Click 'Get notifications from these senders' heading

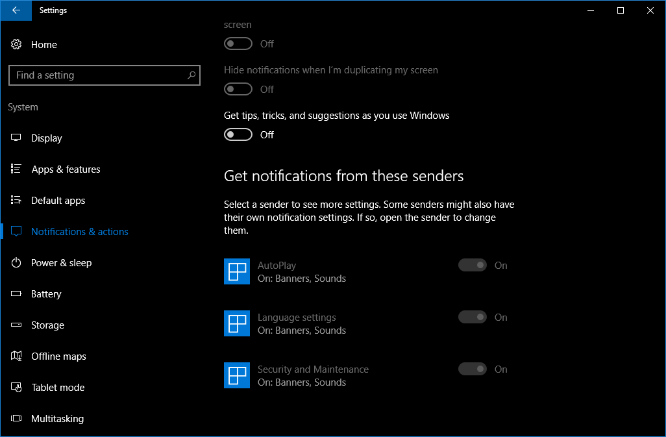point(343,176)
